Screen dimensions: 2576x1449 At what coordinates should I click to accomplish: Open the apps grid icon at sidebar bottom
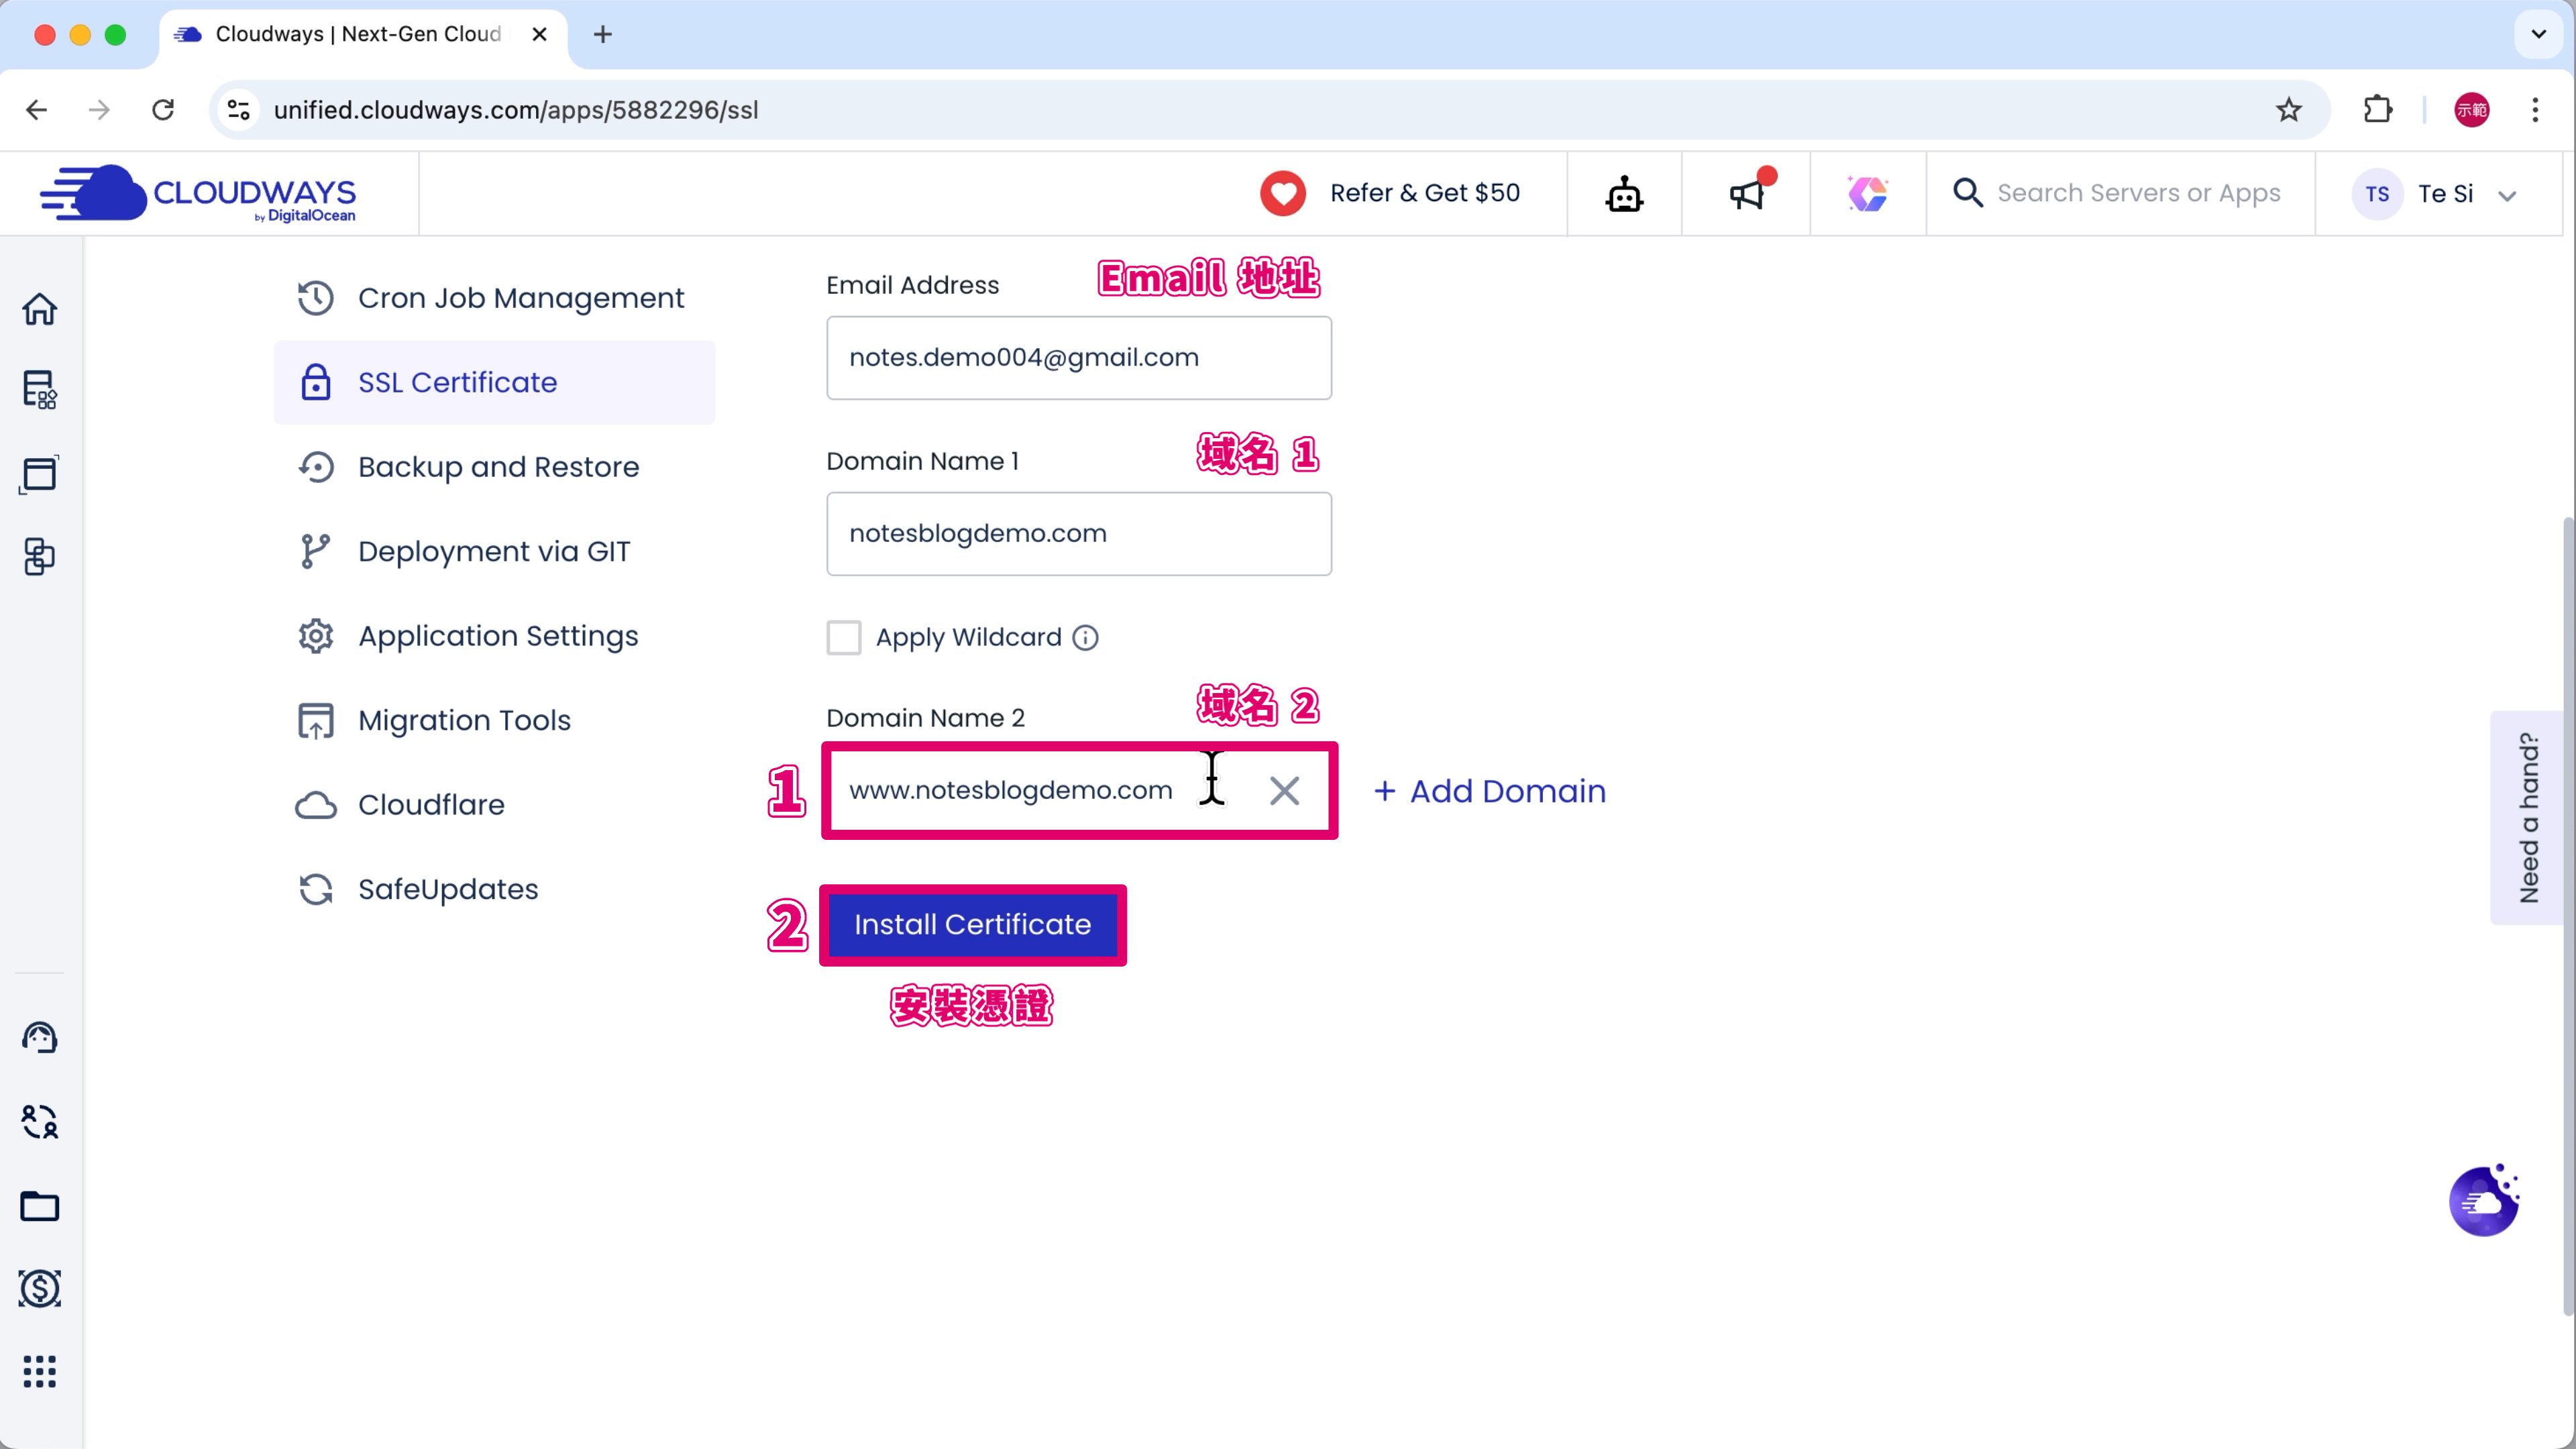click(x=40, y=1371)
